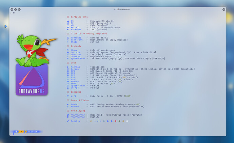Image resolution: width=234 pixels, height=143 pixels.
Task: Click the Memory row icon
Action: (68, 82)
